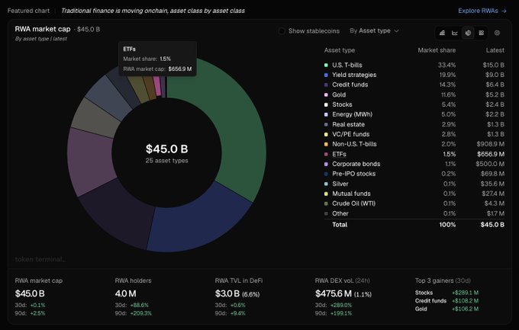
Task: Select the ETFs legend label
Action: [x=339, y=154]
